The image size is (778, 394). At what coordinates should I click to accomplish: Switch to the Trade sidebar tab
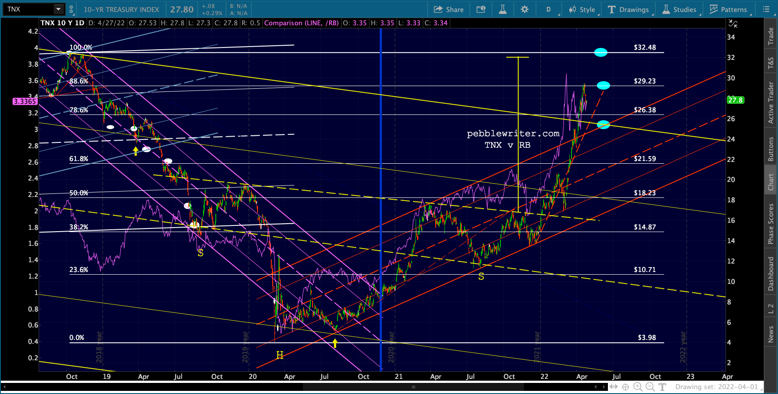pyautogui.click(x=771, y=36)
